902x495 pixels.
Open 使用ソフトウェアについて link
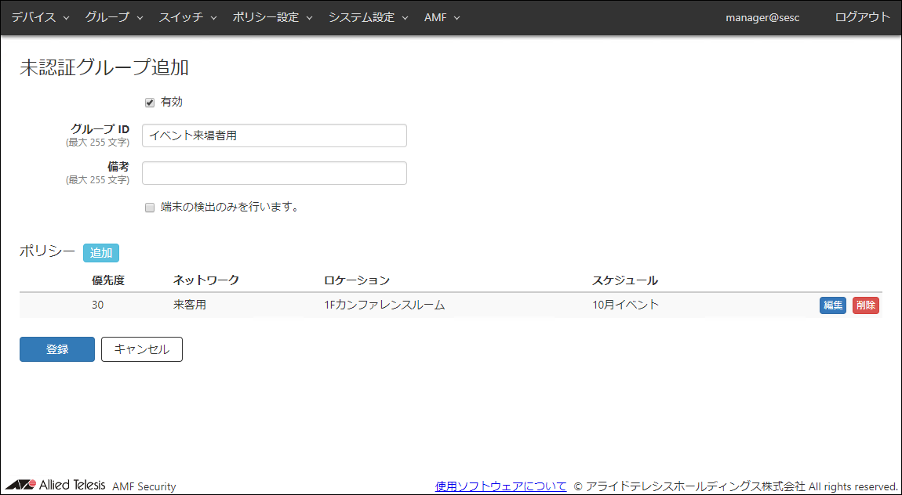500,486
